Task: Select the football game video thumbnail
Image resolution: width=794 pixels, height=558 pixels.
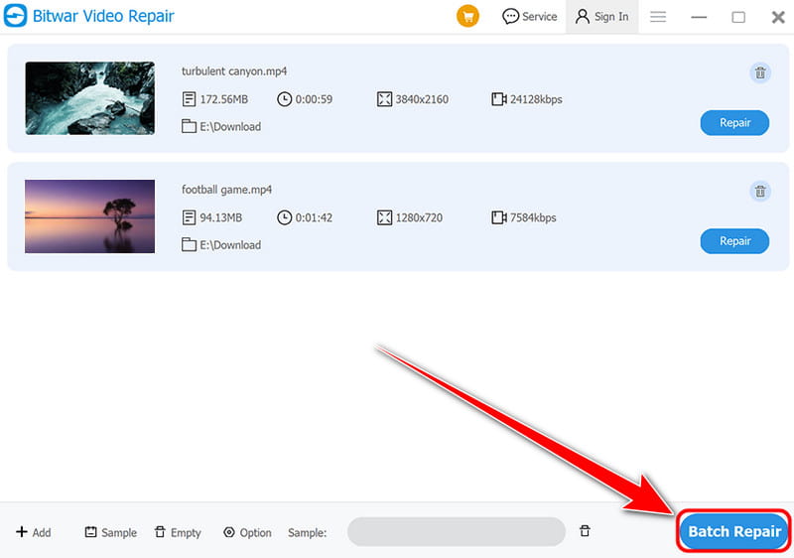Action: click(89, 216)
